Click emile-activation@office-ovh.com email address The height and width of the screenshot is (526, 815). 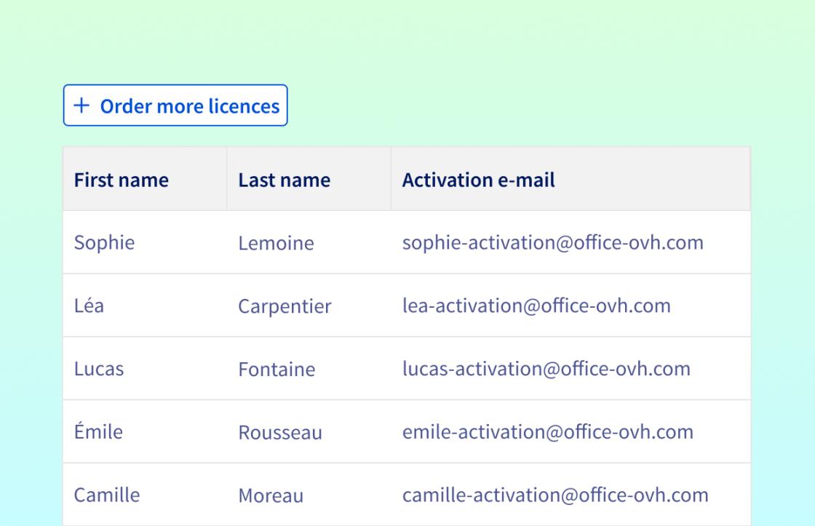pos(547,431)
